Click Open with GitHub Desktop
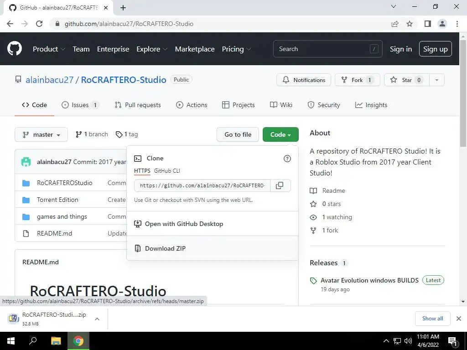The image size is (467, 350). coord(213,224)
